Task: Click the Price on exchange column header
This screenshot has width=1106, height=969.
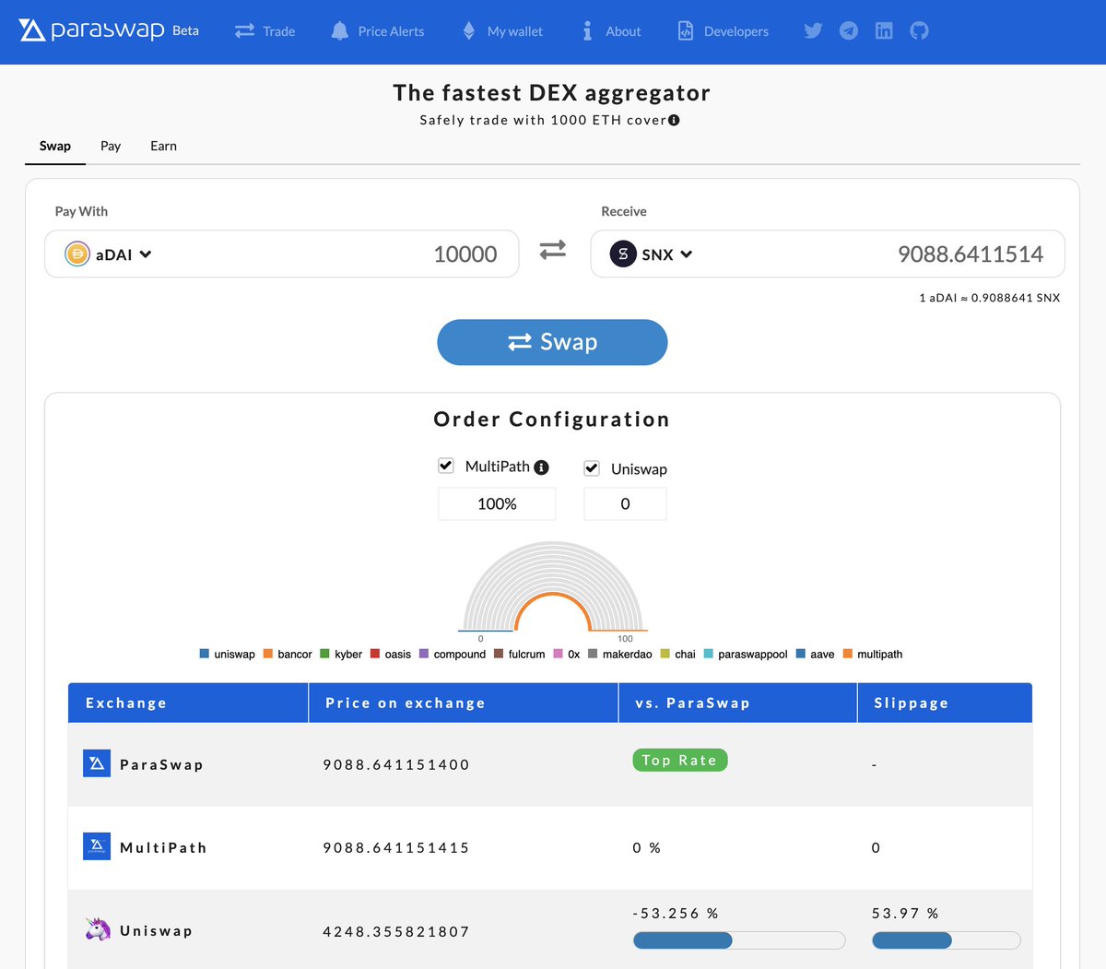Action: (x=464, y=703)
